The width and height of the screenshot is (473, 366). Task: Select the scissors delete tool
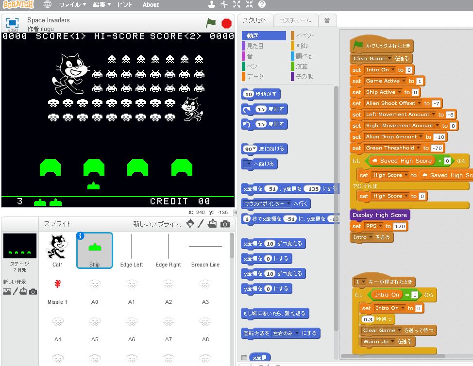point(224,5)
